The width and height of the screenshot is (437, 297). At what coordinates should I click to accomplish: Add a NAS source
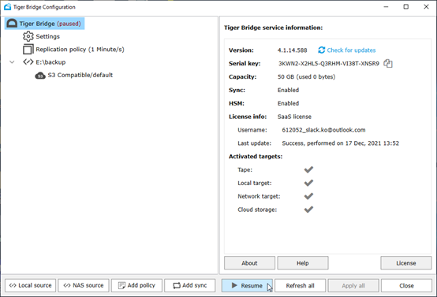coord(84,285)
